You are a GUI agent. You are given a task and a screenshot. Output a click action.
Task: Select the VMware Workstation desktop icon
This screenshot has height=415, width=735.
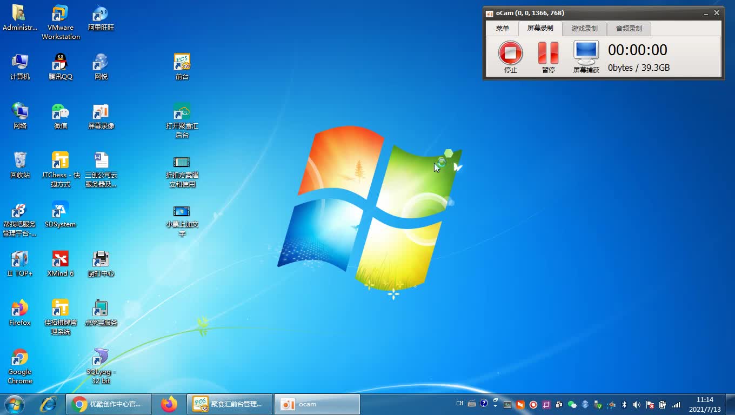[x=61, y=22]
